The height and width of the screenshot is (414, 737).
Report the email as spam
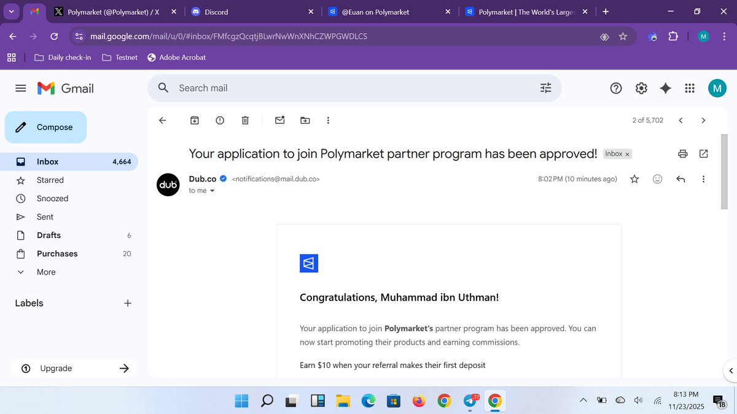point(219,120)
